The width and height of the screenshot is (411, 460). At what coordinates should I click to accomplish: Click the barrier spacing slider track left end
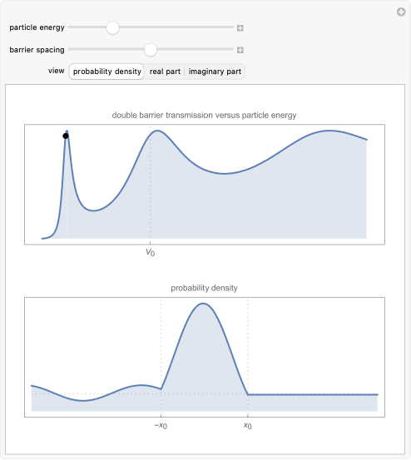coord(71,49)
